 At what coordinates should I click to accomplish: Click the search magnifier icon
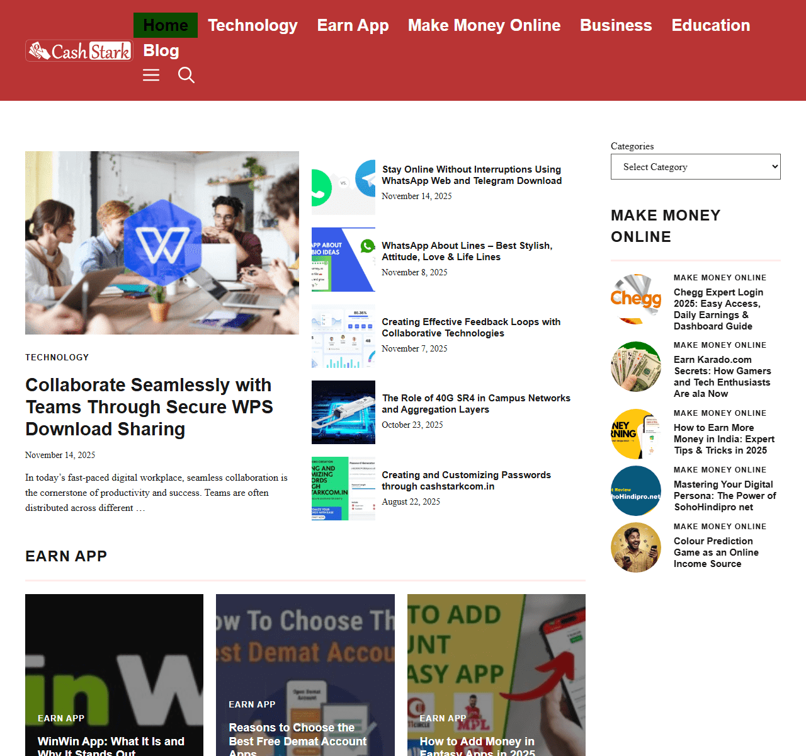186,76
